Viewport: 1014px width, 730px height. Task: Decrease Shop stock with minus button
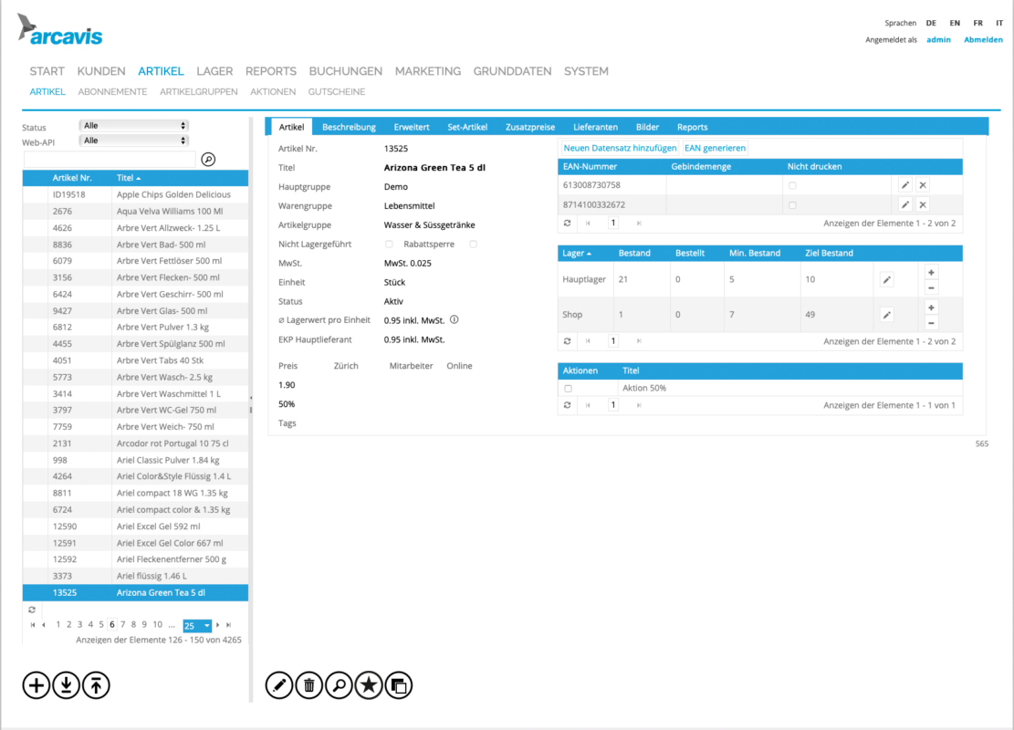(x=931, y=323)
